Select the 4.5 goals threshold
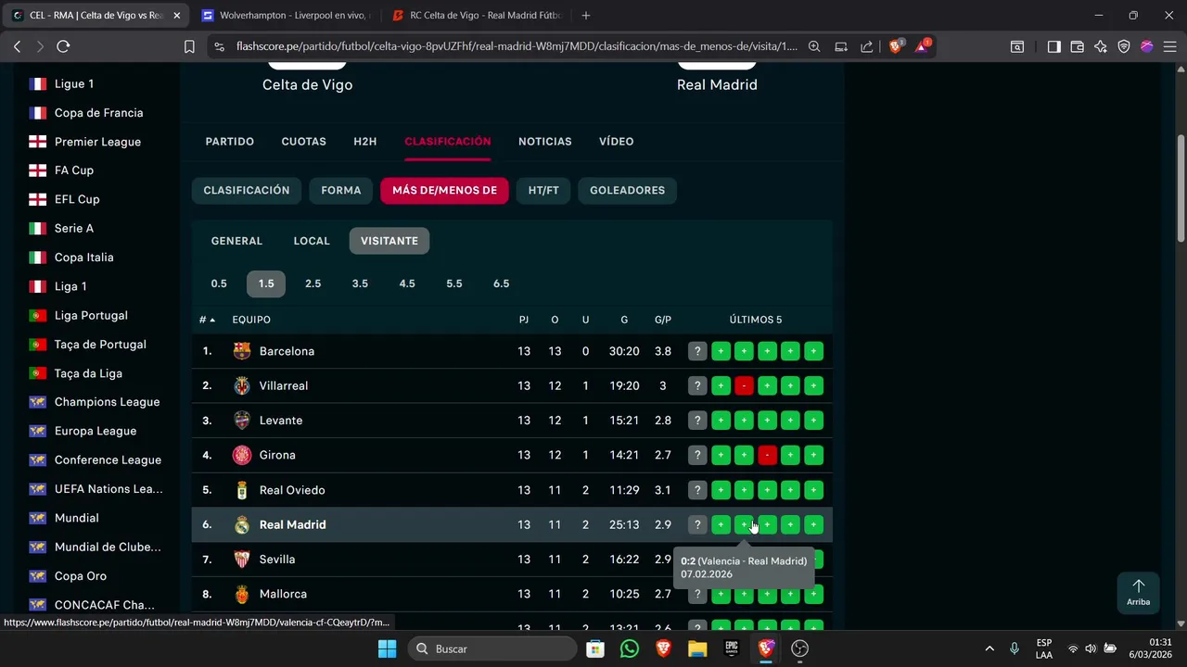This screenshot has width=1187, height=667. [407, 283]
